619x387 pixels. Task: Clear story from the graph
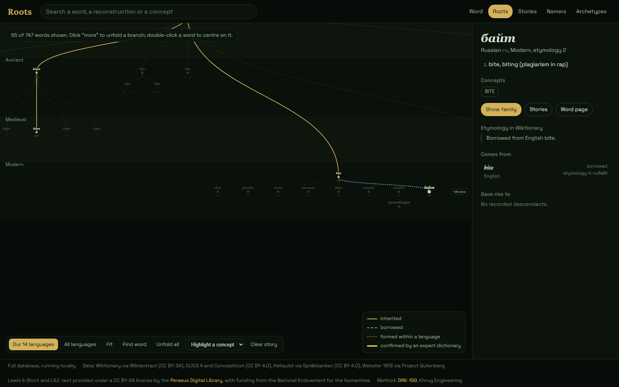264,344
